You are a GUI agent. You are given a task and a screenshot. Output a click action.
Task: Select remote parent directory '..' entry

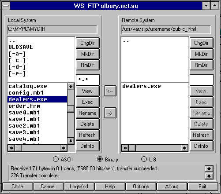click(x=126, y=41)
